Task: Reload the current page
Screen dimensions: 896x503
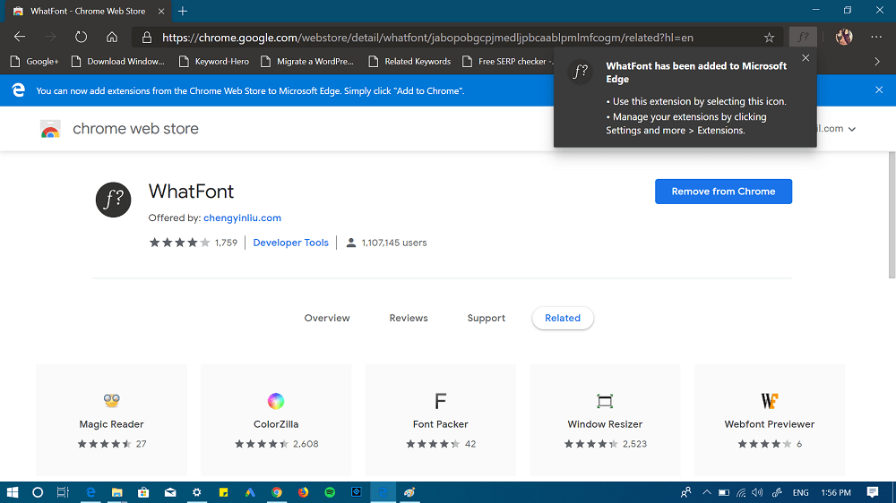Action: 82,37
